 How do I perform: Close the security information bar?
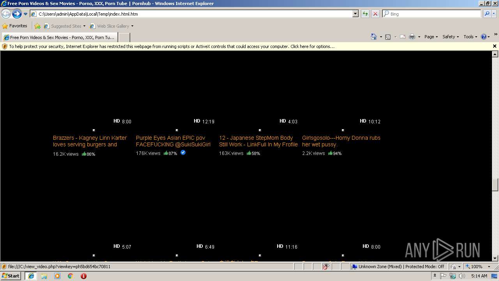coord(495,46)
